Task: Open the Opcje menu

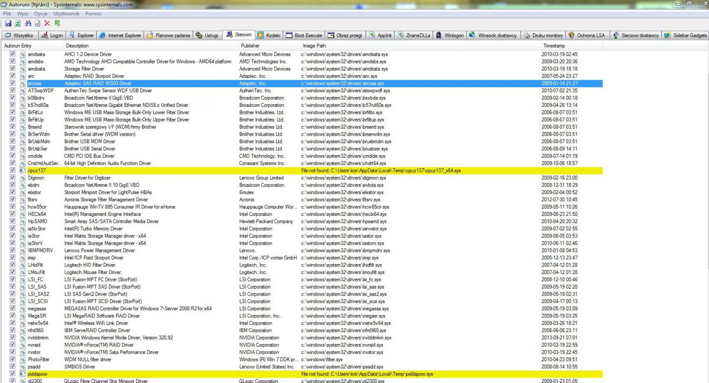Action: [x=41, y=14]
